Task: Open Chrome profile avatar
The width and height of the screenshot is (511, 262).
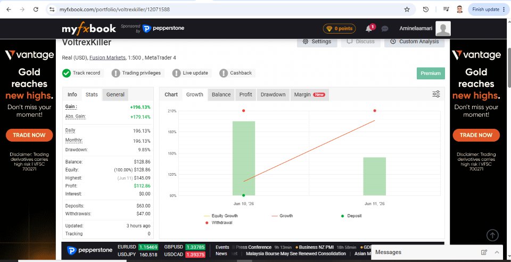Action: 459,10
